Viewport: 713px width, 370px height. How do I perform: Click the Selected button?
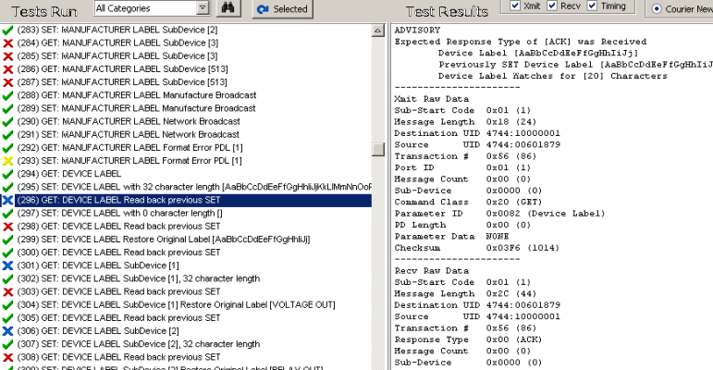pos(282,9)
